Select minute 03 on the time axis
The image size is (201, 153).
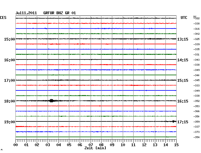[48, 145]
